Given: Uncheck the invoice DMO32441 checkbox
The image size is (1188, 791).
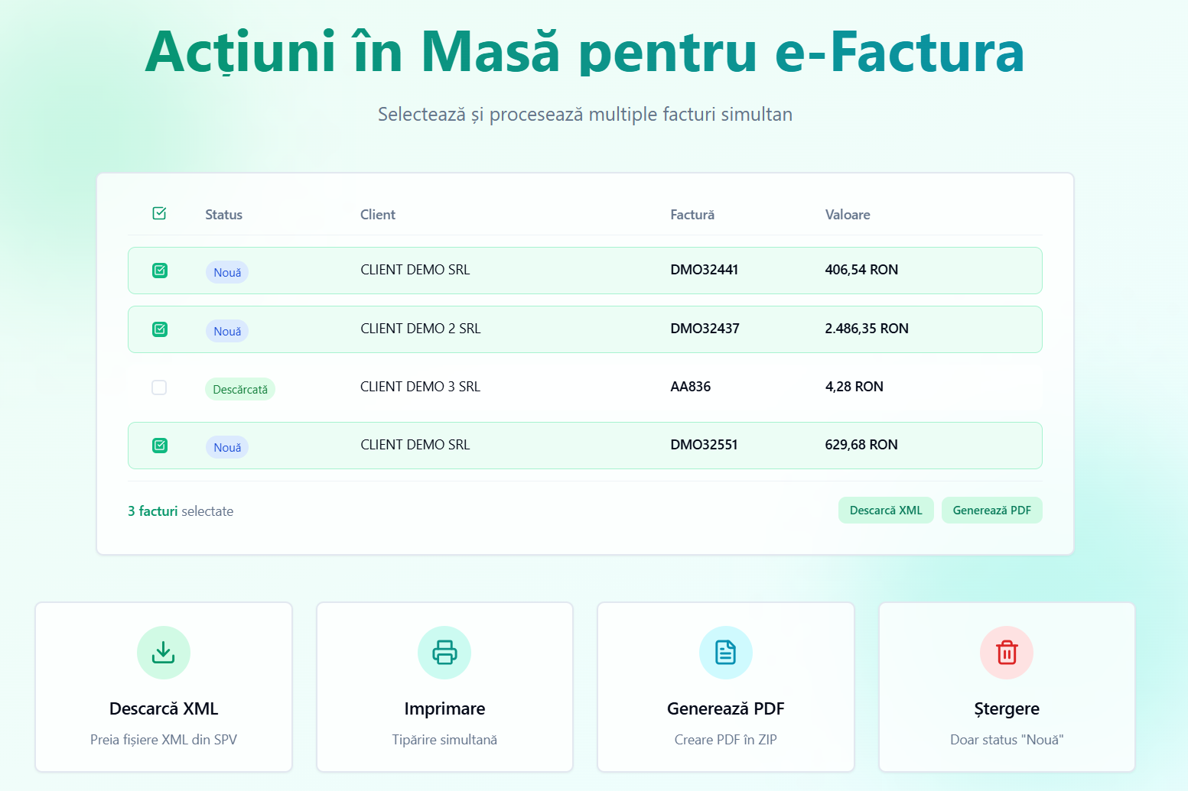Looking at the screenshot, I should (x=160, y=271).
